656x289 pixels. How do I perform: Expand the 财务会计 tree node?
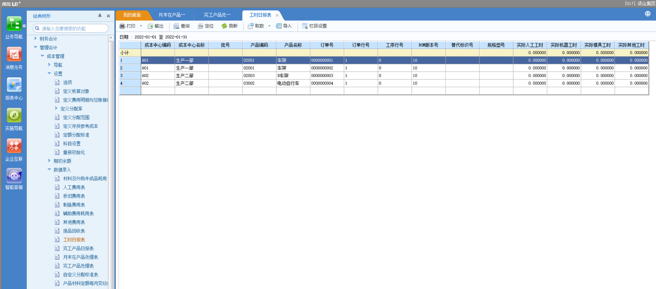click(x=35, y=38)
